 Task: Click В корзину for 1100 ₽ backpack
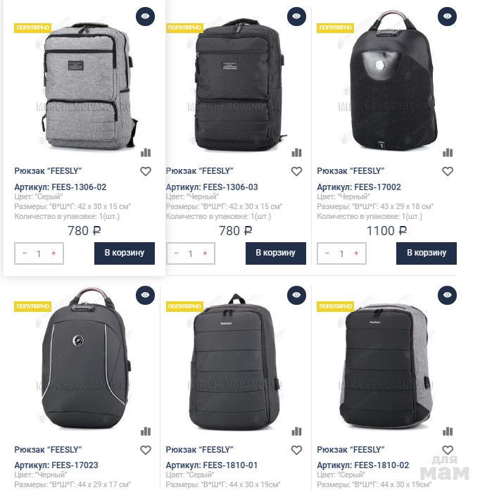click(x=427, y=253)
